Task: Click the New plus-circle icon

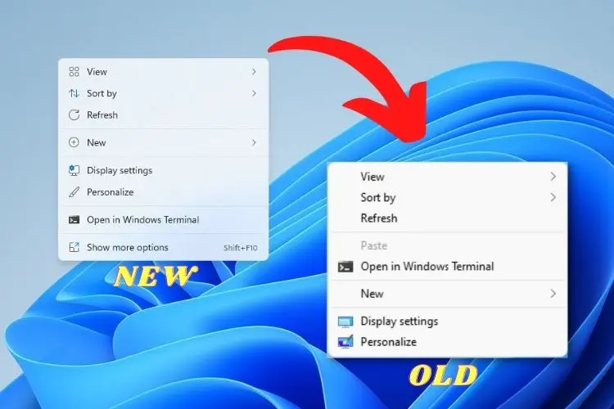Action: (x=74, y=142)
